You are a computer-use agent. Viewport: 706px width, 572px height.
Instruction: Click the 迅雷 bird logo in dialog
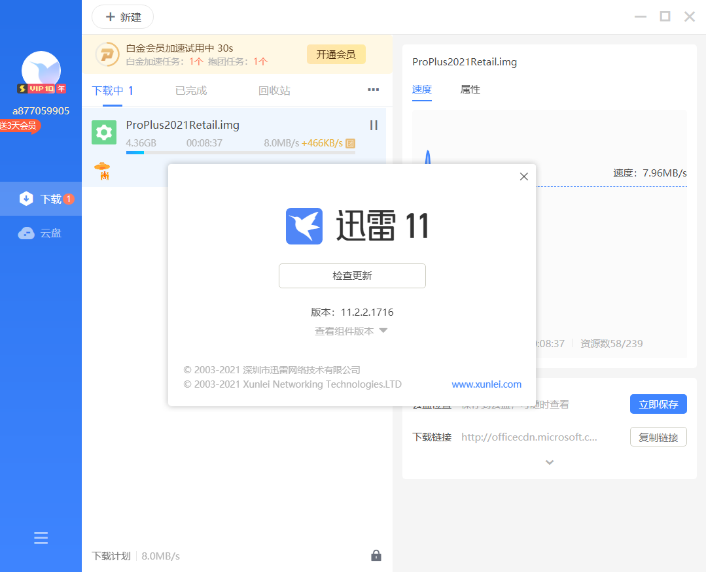[x=304, y=226]
